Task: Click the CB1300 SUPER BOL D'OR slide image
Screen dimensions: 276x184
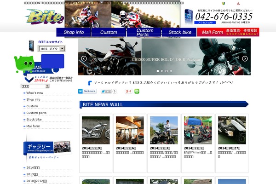Action: click(x=164, y=57)
